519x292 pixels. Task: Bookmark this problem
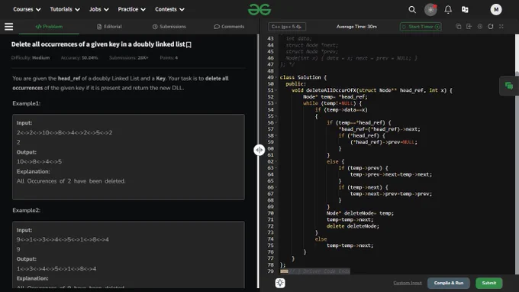[189, 45]
